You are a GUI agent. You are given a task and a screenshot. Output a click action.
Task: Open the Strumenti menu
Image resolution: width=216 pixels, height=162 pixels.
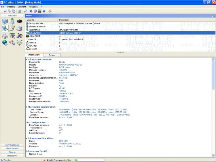click(x=22, y=6)
